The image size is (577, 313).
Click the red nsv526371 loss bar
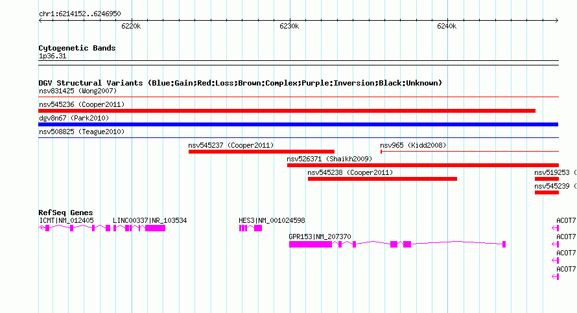423,165
